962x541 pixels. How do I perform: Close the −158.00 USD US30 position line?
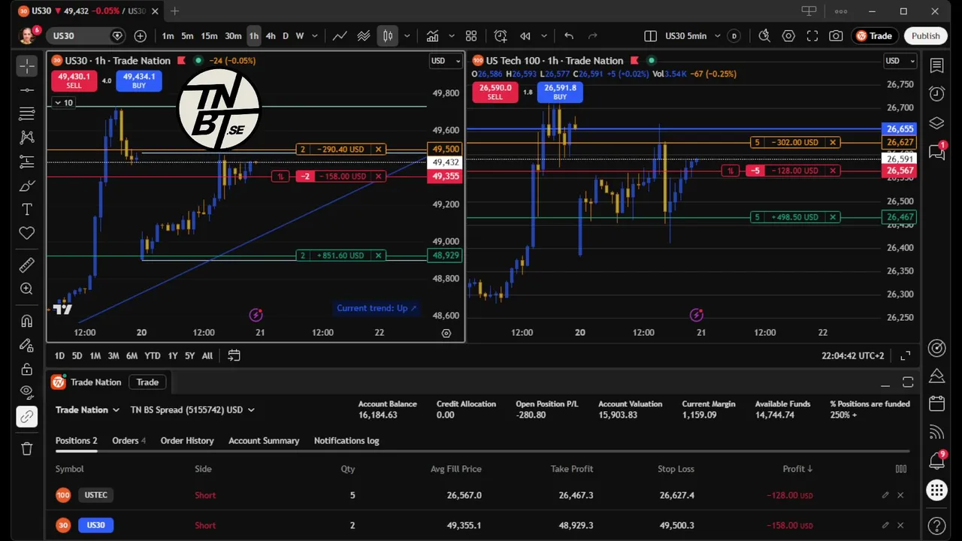tap(379, 177)
